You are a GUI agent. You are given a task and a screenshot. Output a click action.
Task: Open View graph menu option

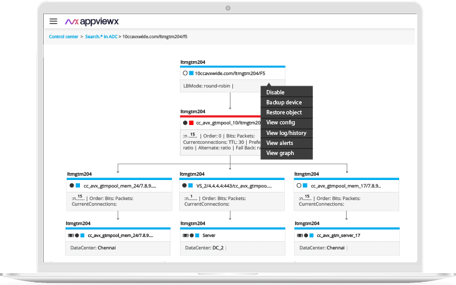pyautogui.click(x=279, y=153)
